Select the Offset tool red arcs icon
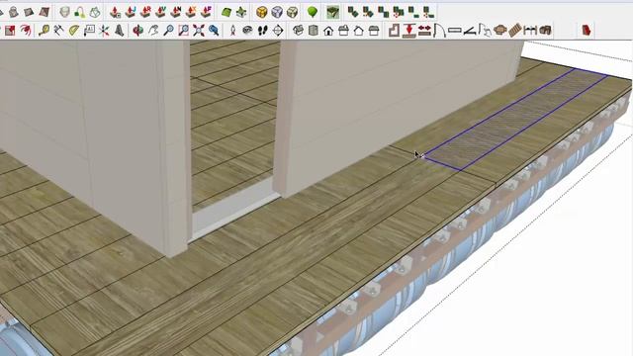Screen dimensions: 633x356 coord(26,31)
